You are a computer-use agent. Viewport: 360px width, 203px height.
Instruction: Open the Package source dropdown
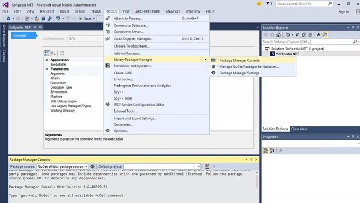86,166
